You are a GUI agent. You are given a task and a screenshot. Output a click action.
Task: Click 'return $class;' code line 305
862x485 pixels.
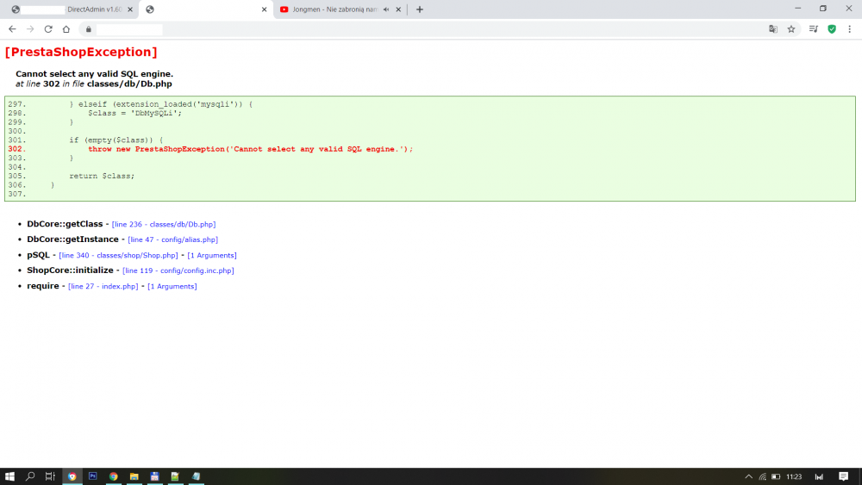click(x=102, y=176)
